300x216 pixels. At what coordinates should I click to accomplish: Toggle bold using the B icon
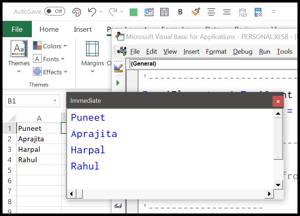click(x=180, y=11)
